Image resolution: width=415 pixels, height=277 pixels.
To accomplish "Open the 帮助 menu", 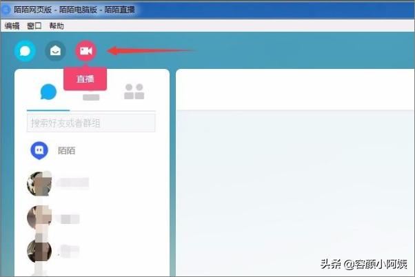I will (57, 26).
